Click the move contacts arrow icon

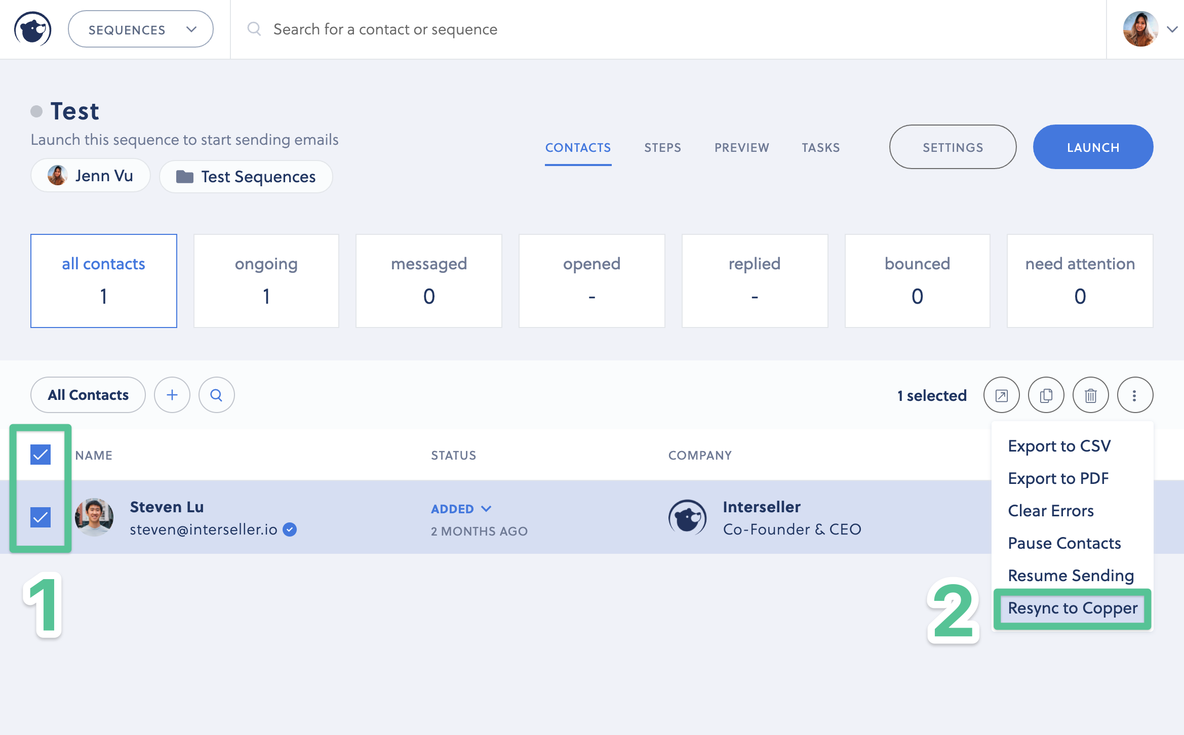click(x=1001, y=395)
